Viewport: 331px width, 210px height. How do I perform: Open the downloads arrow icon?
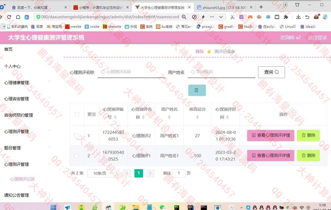point(298,17)
